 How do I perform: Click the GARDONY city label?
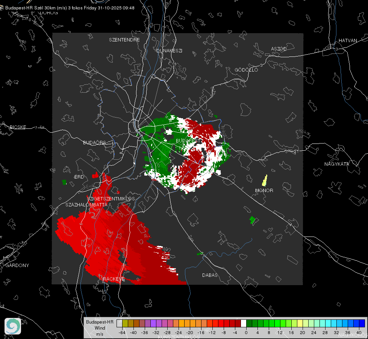(17, 266)
